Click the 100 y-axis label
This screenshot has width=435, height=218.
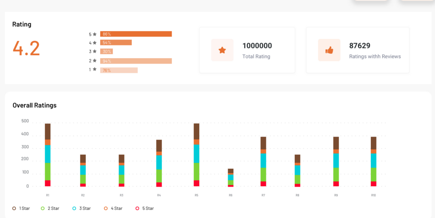click(x=25, y=172)
